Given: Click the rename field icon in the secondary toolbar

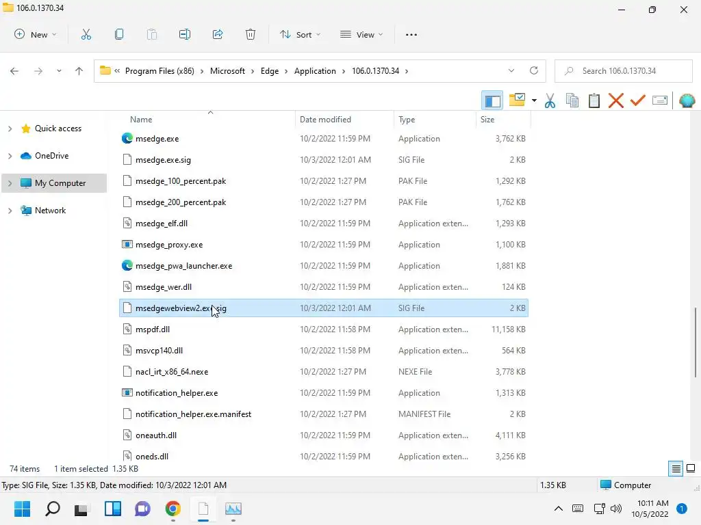Looking at the screenshot, I should pyautogui.click(x=660, y=100).
